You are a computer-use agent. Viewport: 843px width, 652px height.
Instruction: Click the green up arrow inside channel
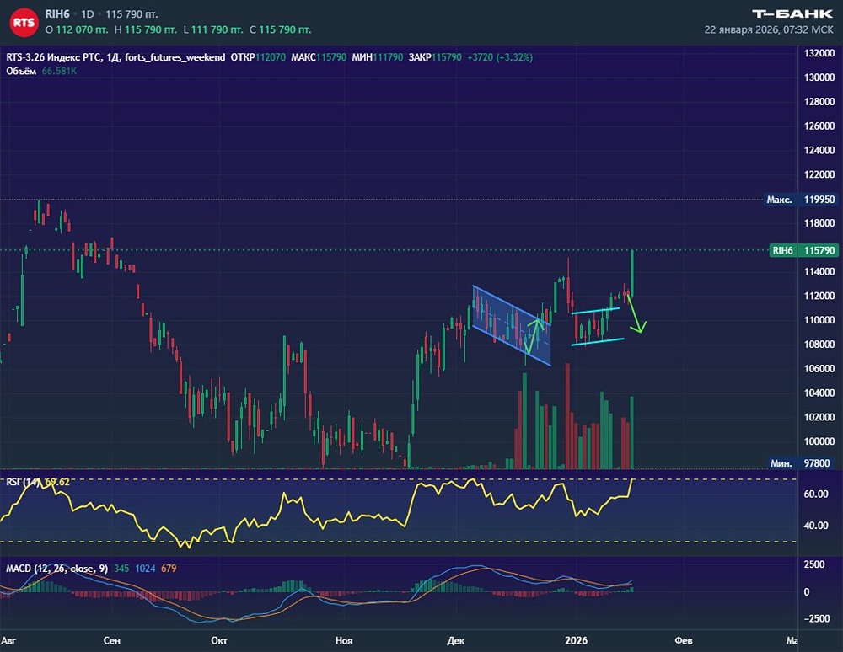pyautogui.click(x=534, y=337)
